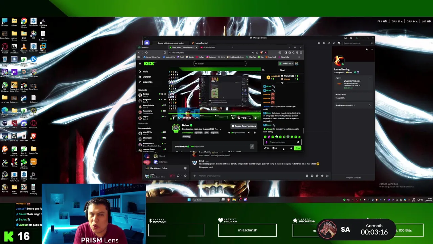Send message with green Chat button
The height and width of the screenshot is (244, 433).
tap(298, 148)
